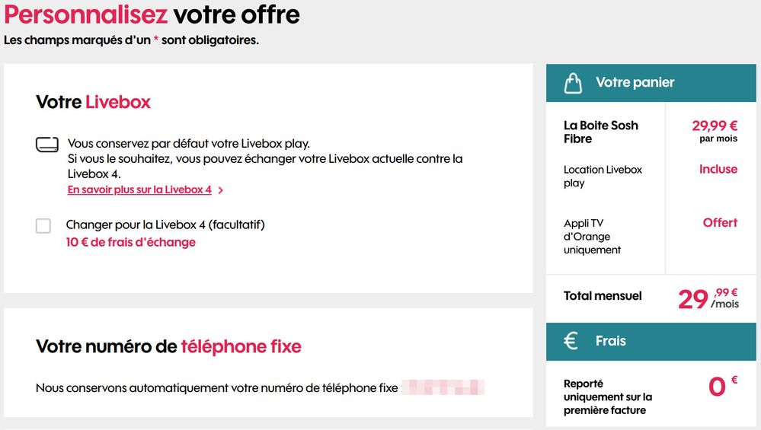Click the blurred fixed phone number
This screenshot has width=761, height=430.
point(443,387)
